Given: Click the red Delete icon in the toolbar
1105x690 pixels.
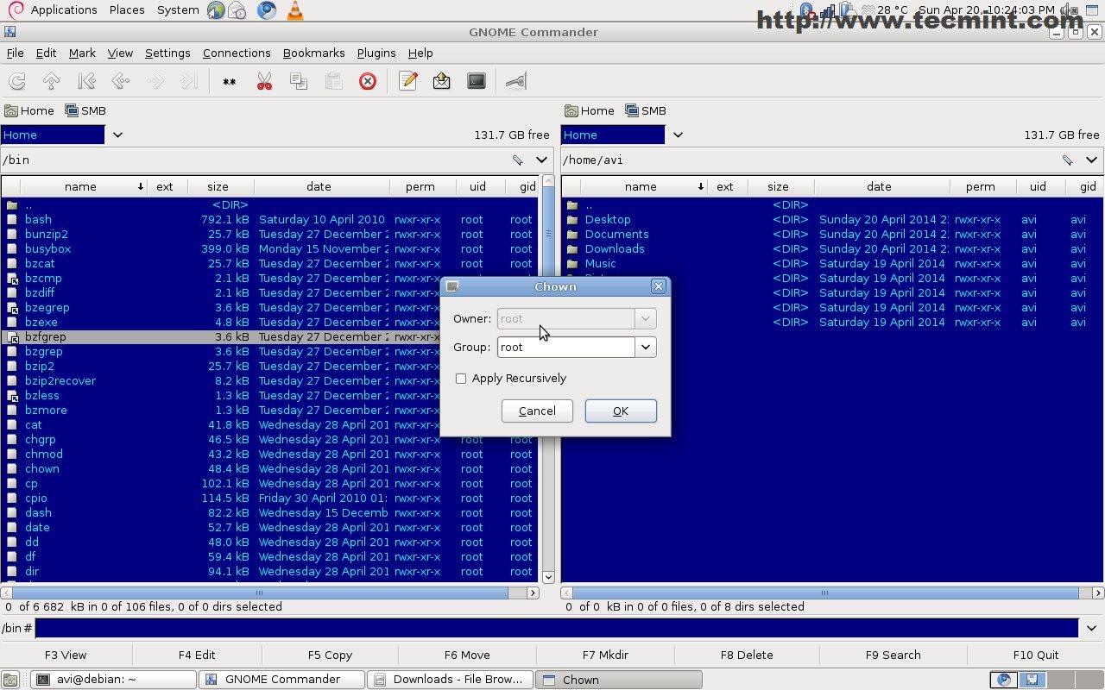Looking at the screenshot, I should coord(368,81).
